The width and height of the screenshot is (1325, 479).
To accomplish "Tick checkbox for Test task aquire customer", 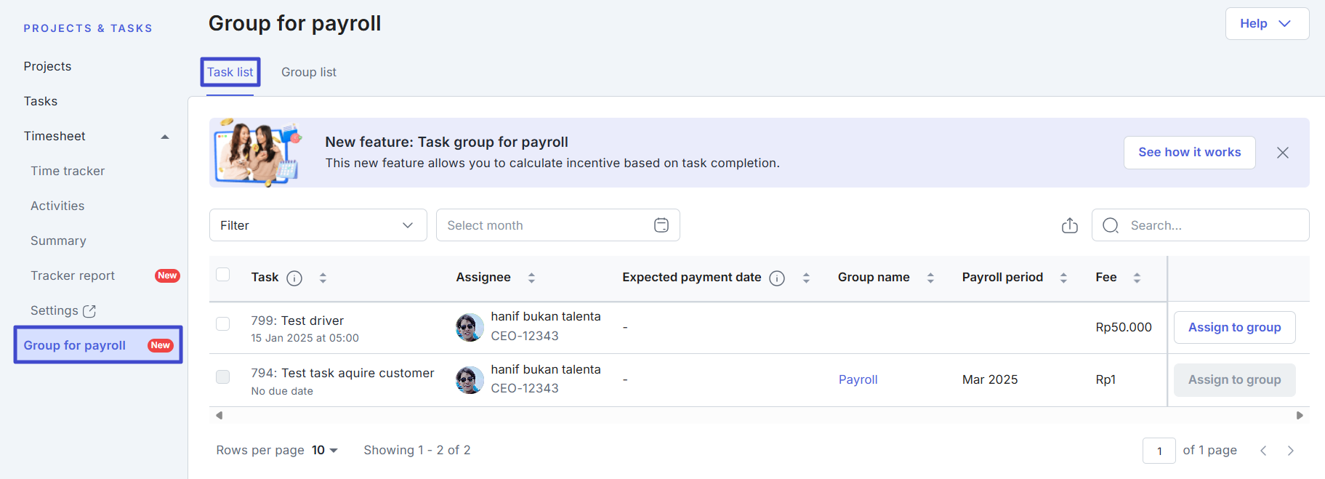I will click(x=223, y=377).
